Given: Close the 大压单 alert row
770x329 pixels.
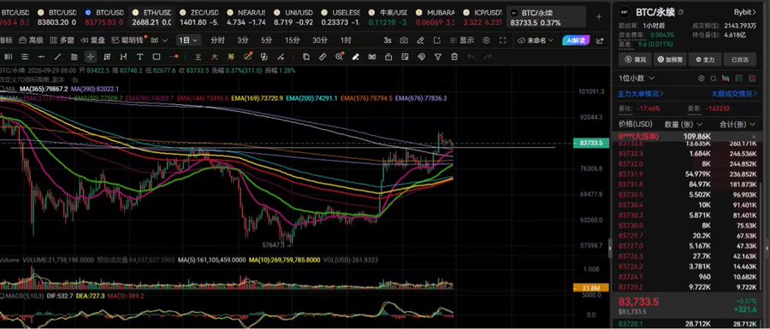Looking at the screenshot, I should (x=755, y=136).
